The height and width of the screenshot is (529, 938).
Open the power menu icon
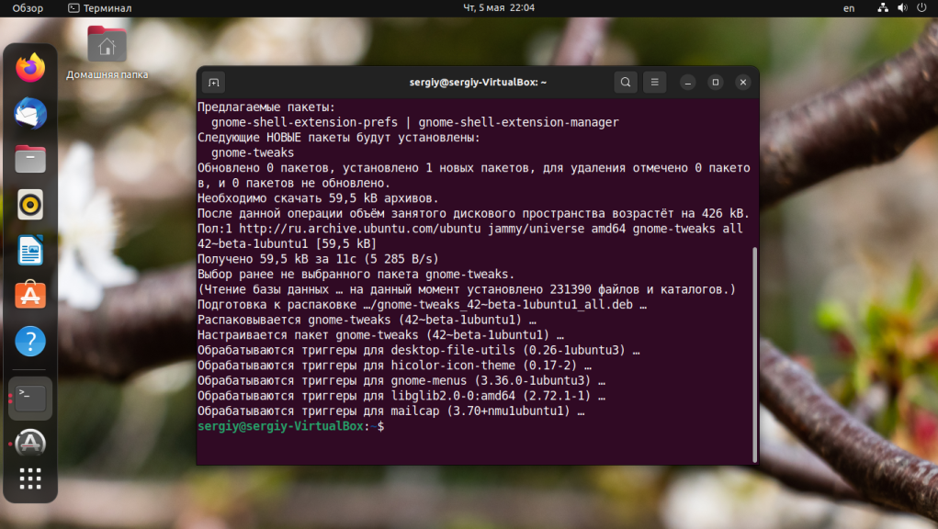click(x=921, y=7)
